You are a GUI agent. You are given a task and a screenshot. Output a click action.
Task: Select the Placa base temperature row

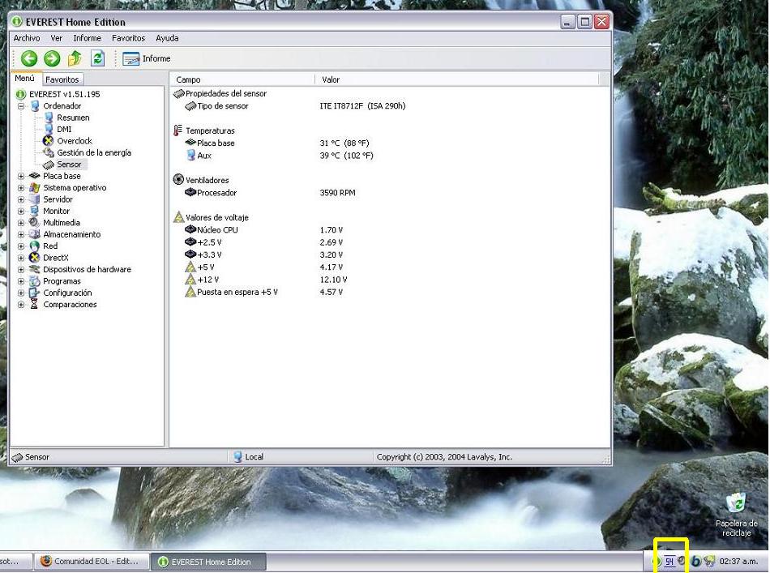pos(390,143)
